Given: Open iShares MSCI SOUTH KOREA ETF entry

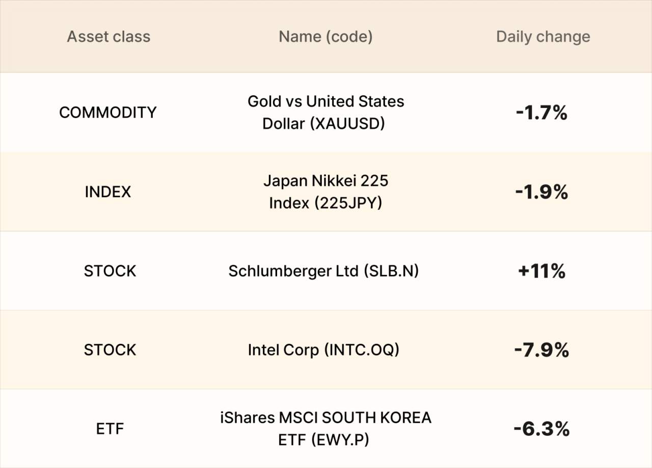Looking at the screenshot, I should coord(325,429).
